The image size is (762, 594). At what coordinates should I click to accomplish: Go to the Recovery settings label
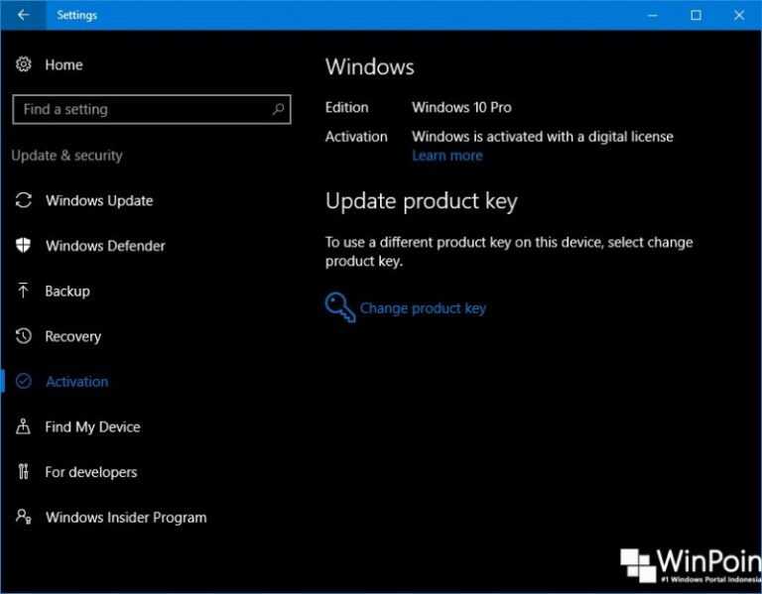pos(73,336)
